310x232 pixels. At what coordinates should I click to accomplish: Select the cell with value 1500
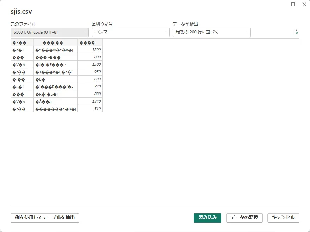coord(90,65)
